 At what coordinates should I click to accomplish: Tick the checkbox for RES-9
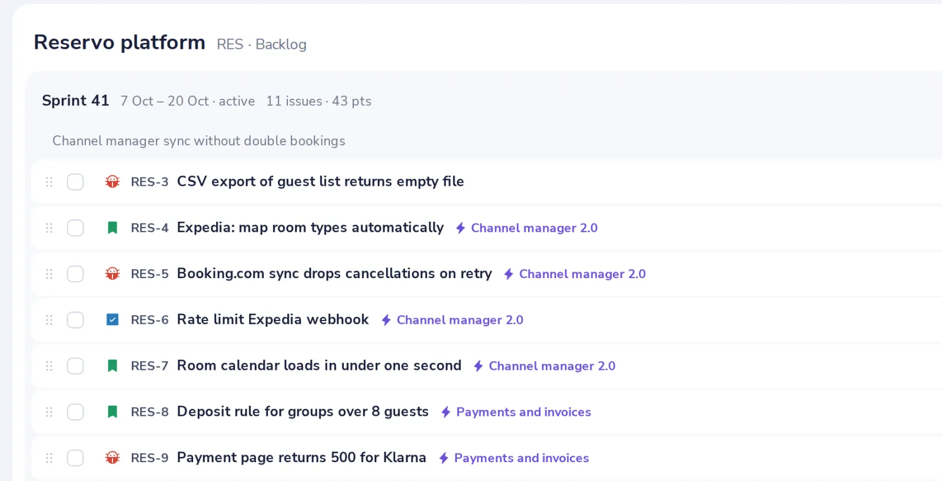(x=75, y=457)
